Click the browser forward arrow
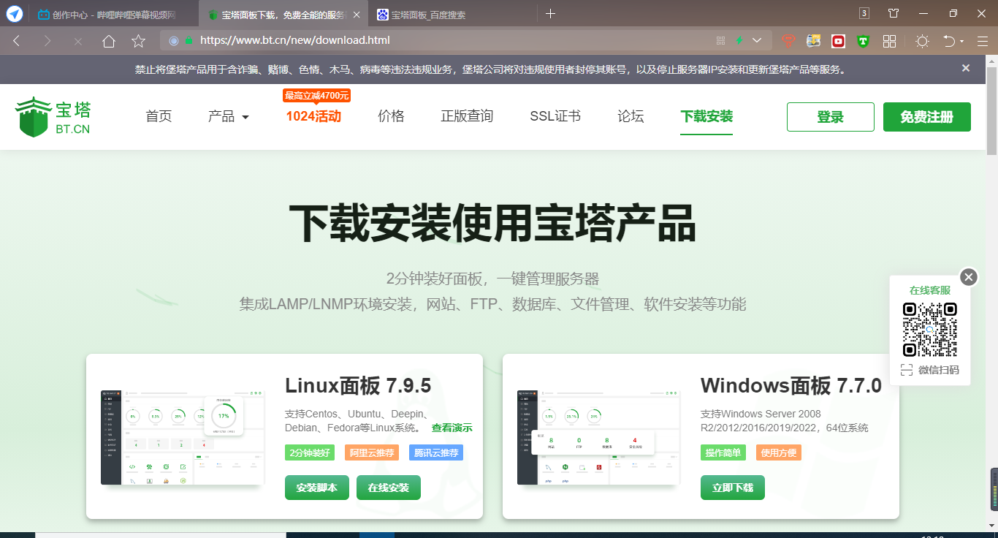The image size is (998, 538). coord(47,41)
